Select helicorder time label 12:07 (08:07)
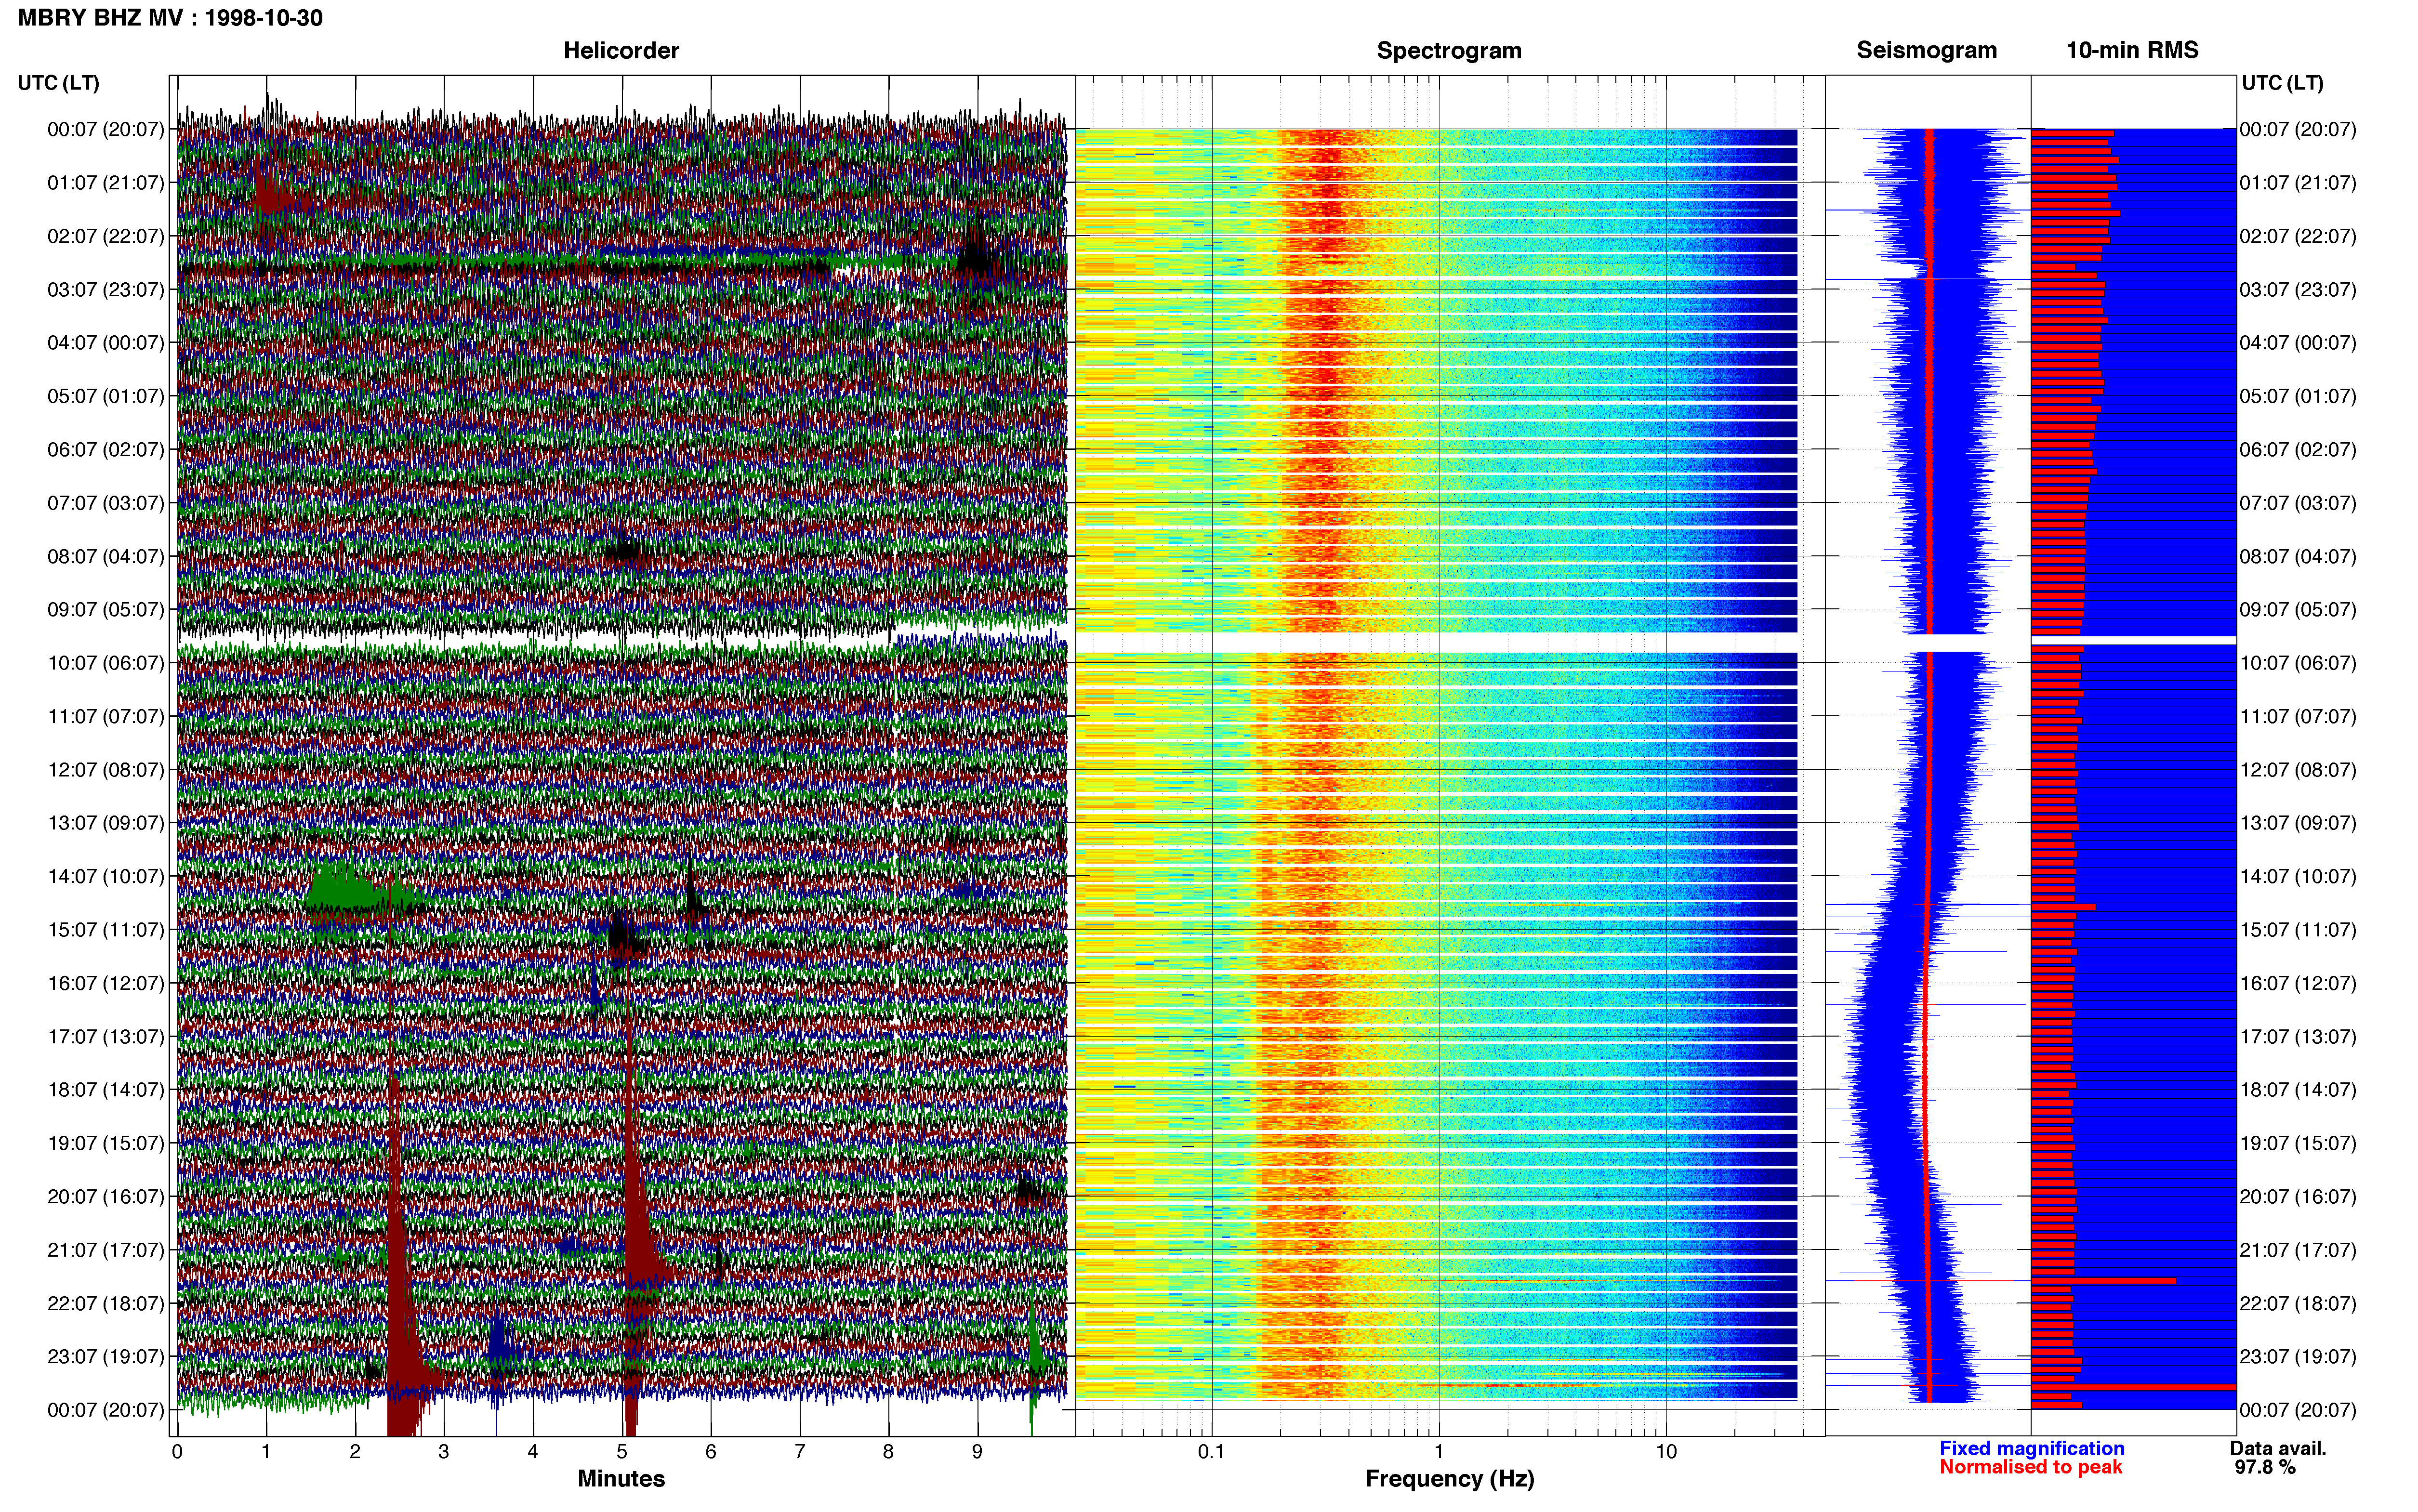 (106, 770)
